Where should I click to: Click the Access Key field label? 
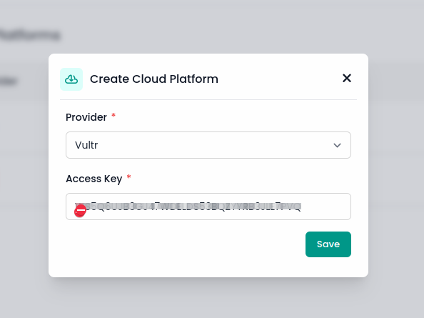(94, 179)
